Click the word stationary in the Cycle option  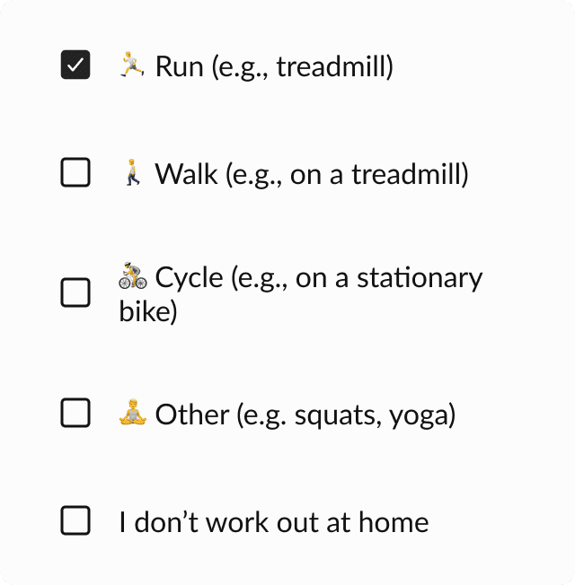click(x=420, y=278)
